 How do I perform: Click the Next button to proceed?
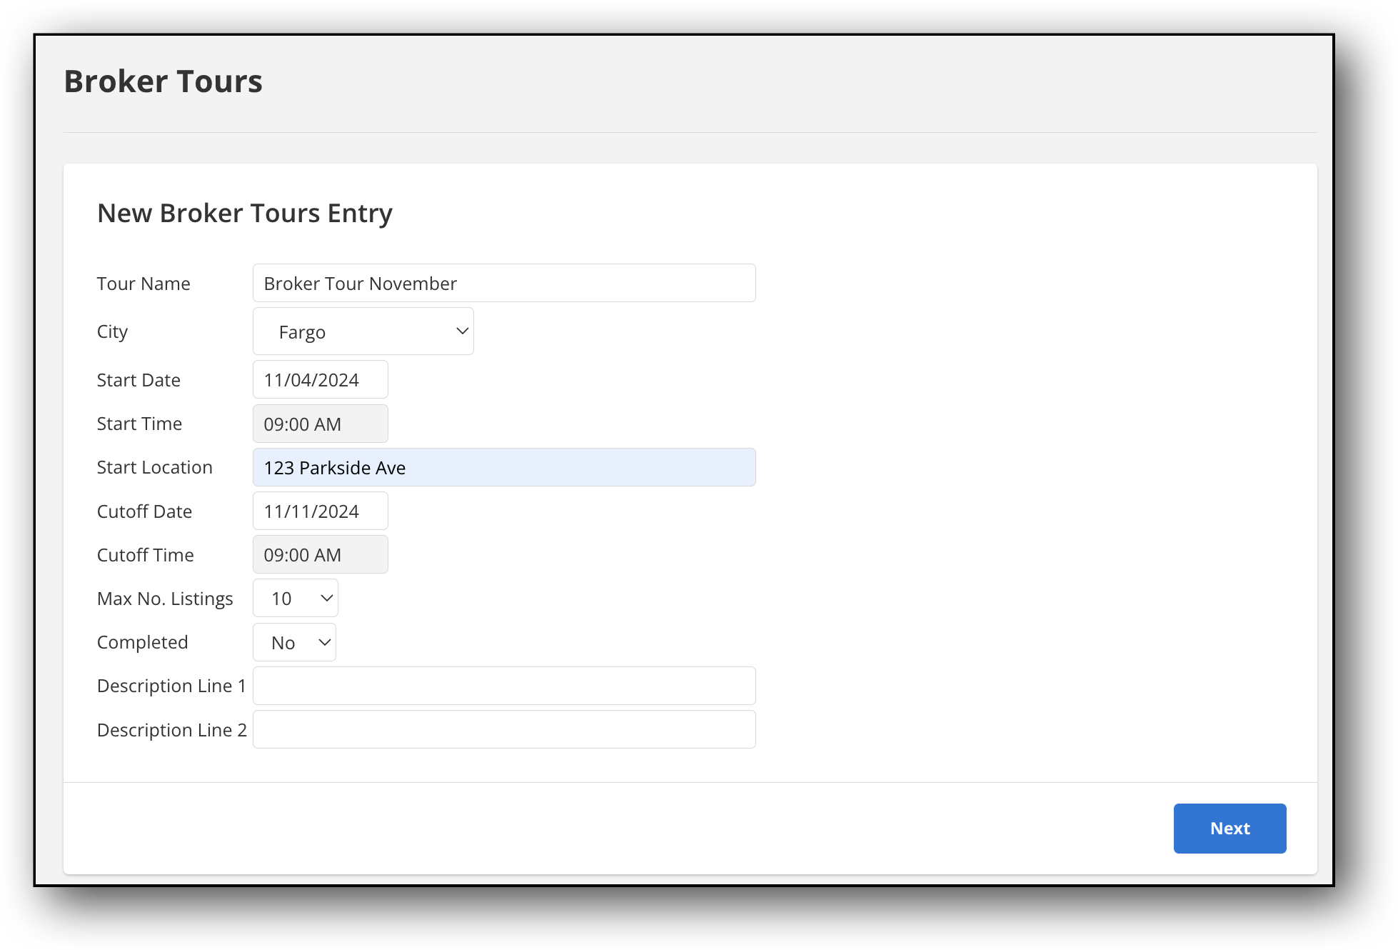(x=1229, y=828)
